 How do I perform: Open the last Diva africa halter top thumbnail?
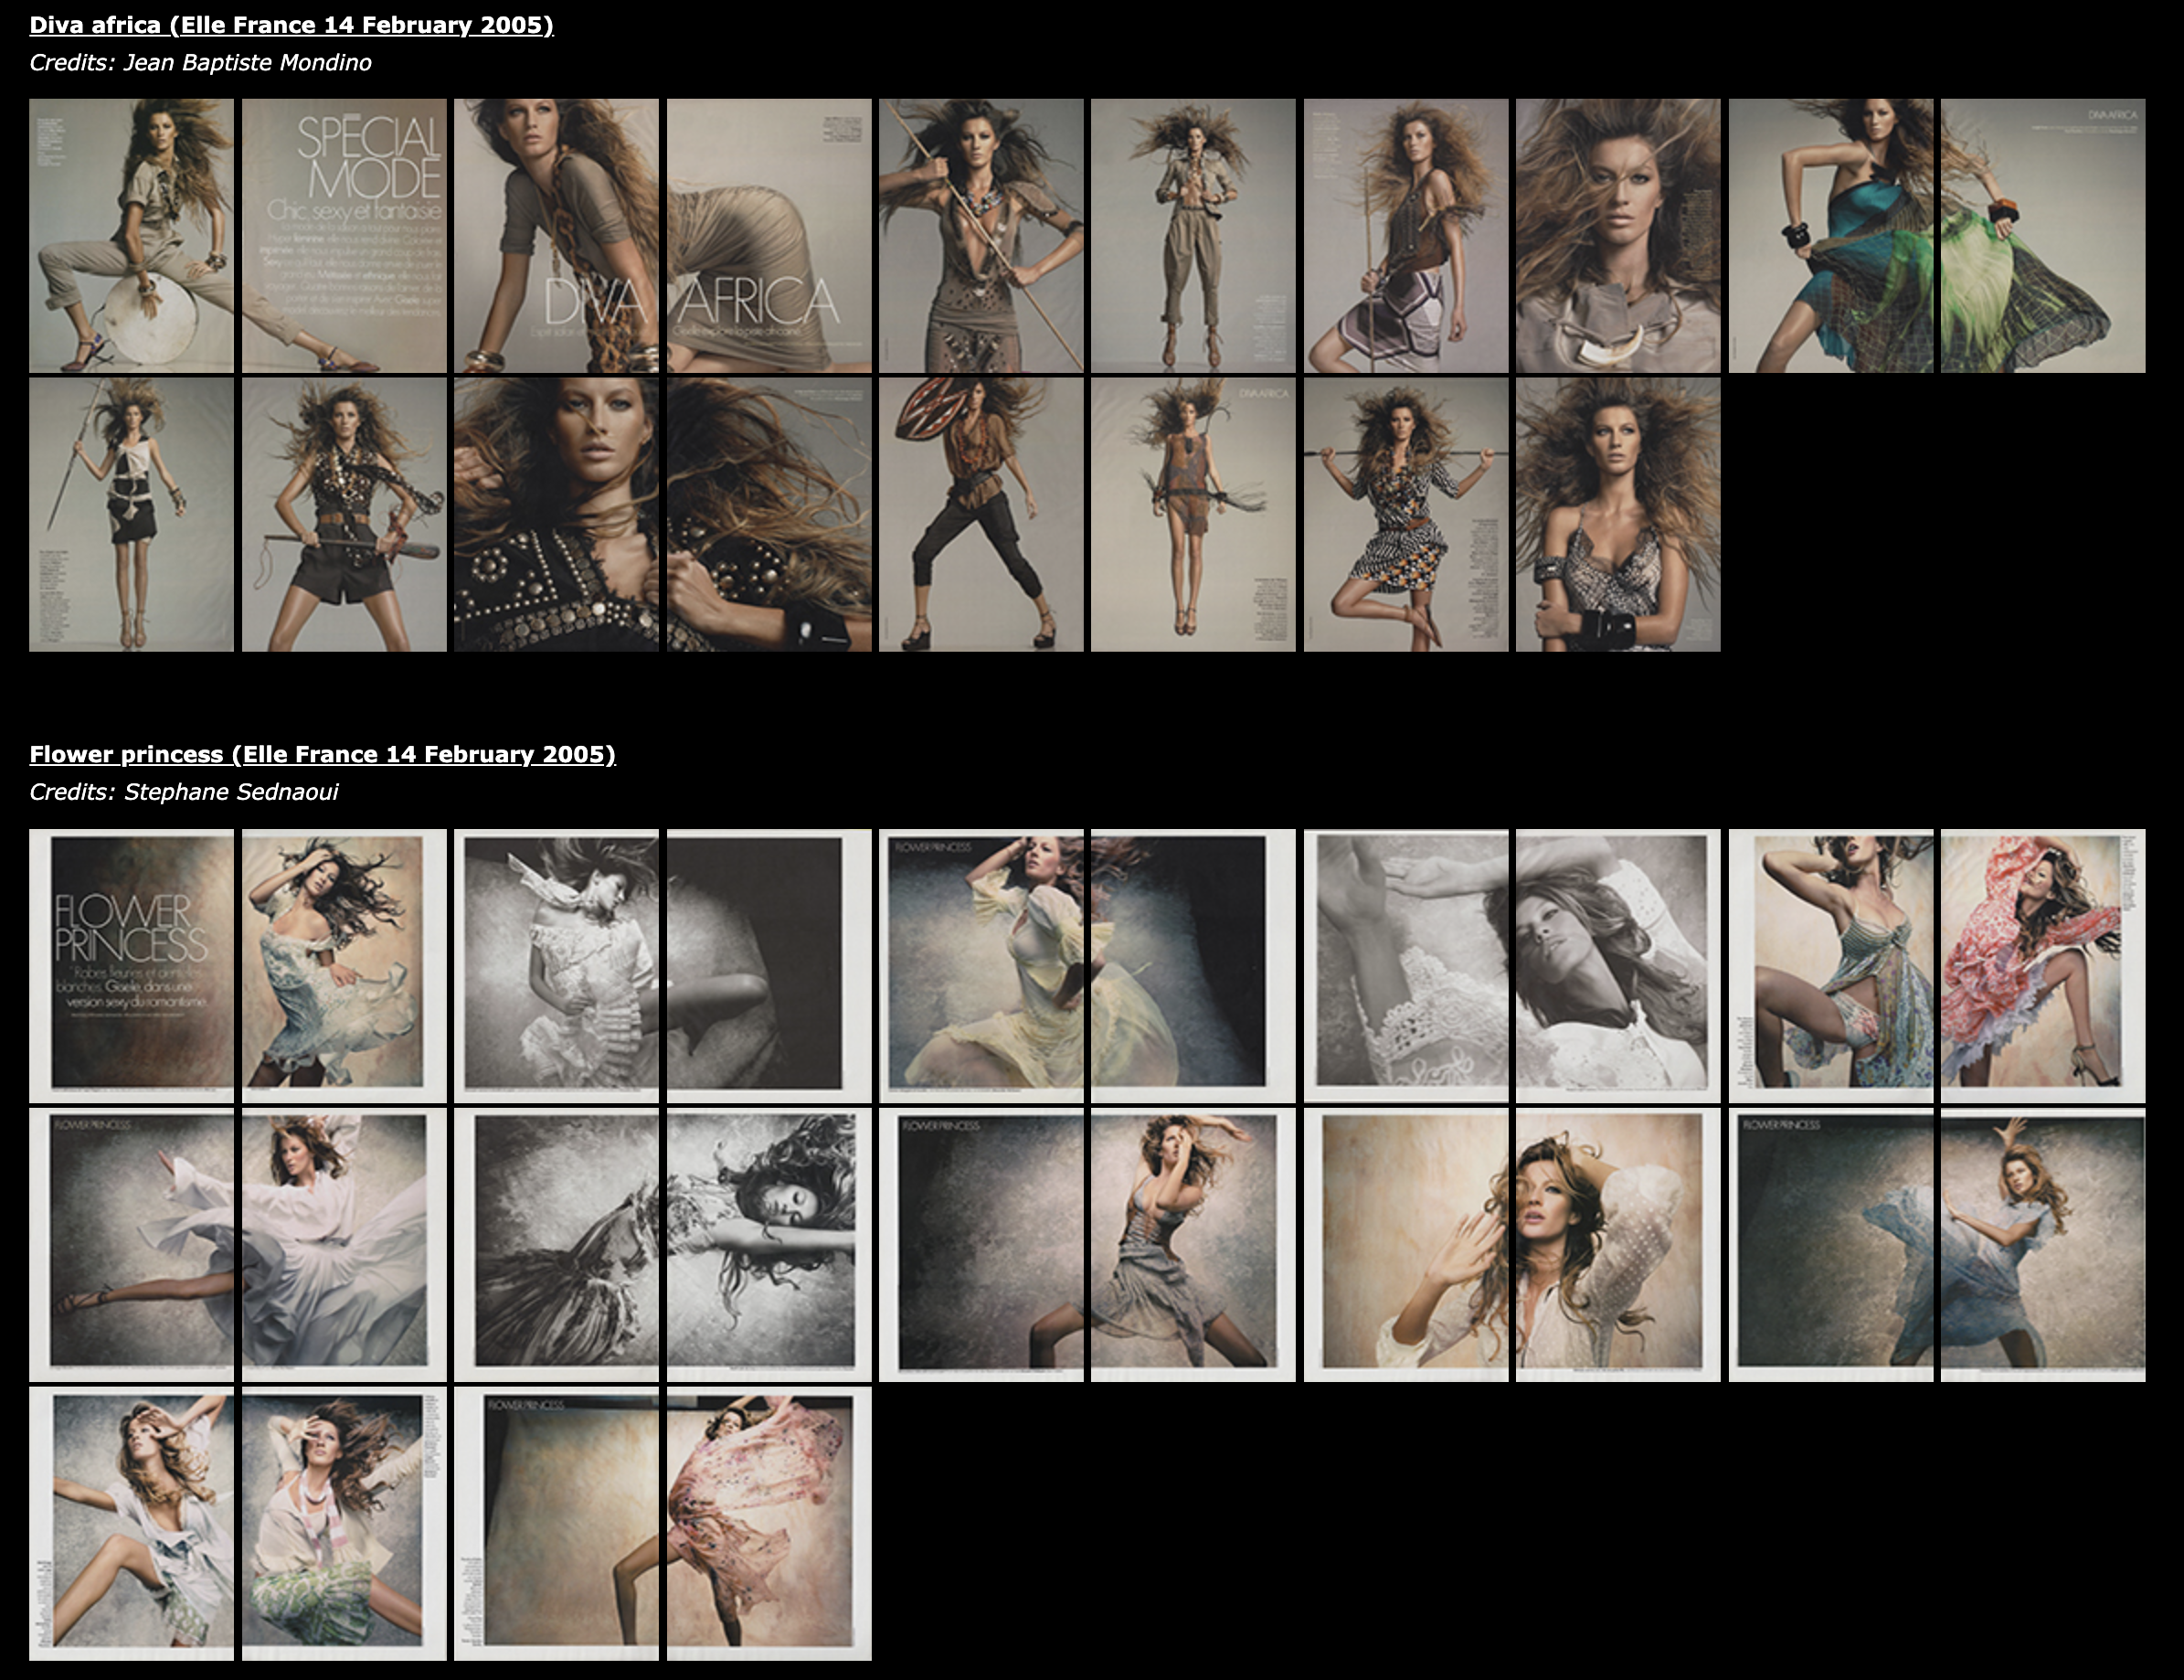[x=1617, y=514]
